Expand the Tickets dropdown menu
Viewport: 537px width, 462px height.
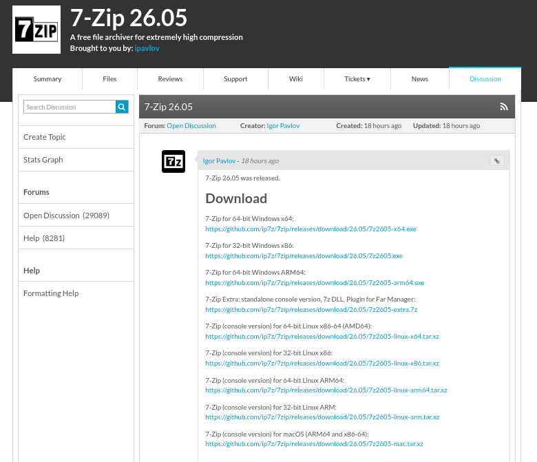[x=357, y=78]
